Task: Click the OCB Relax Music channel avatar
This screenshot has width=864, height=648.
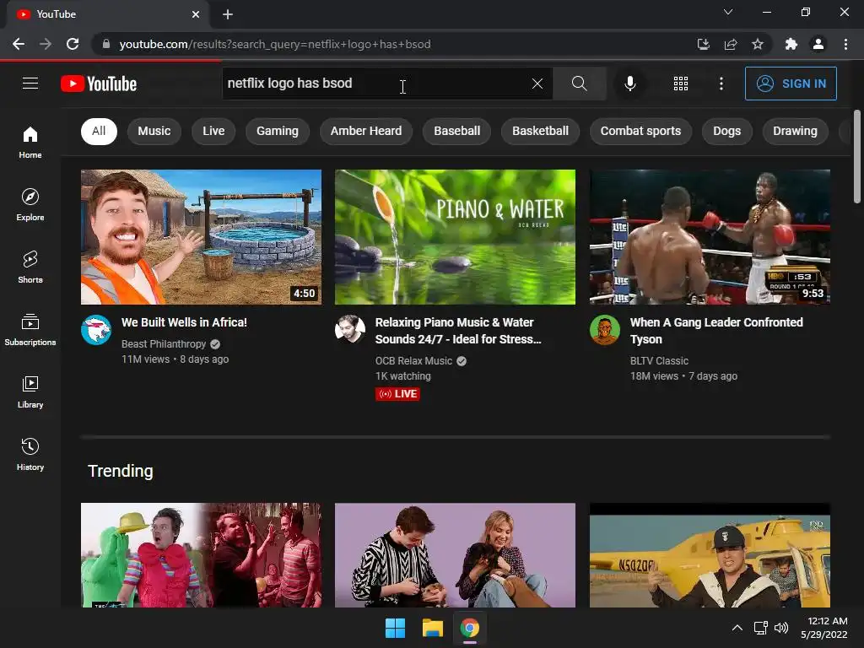Action: 350,330
